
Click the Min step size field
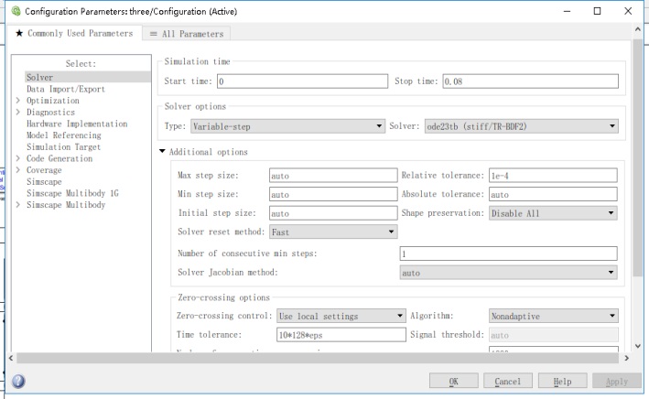[x=333, y=194]
